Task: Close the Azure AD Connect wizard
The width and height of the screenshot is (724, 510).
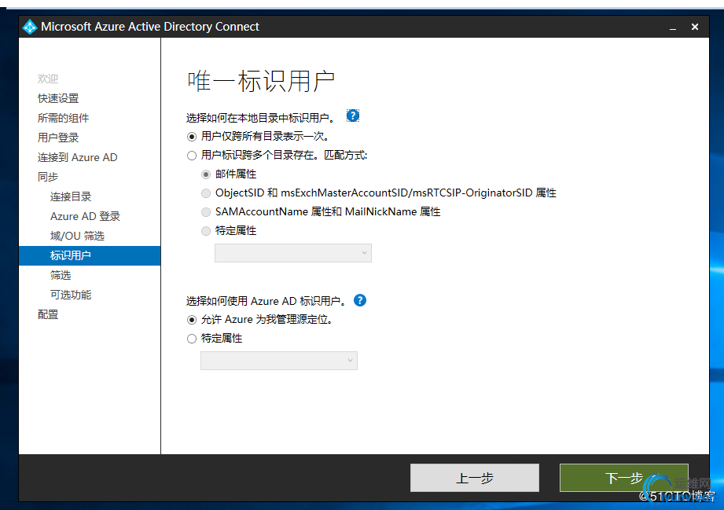Action: [x=694, y=27]
